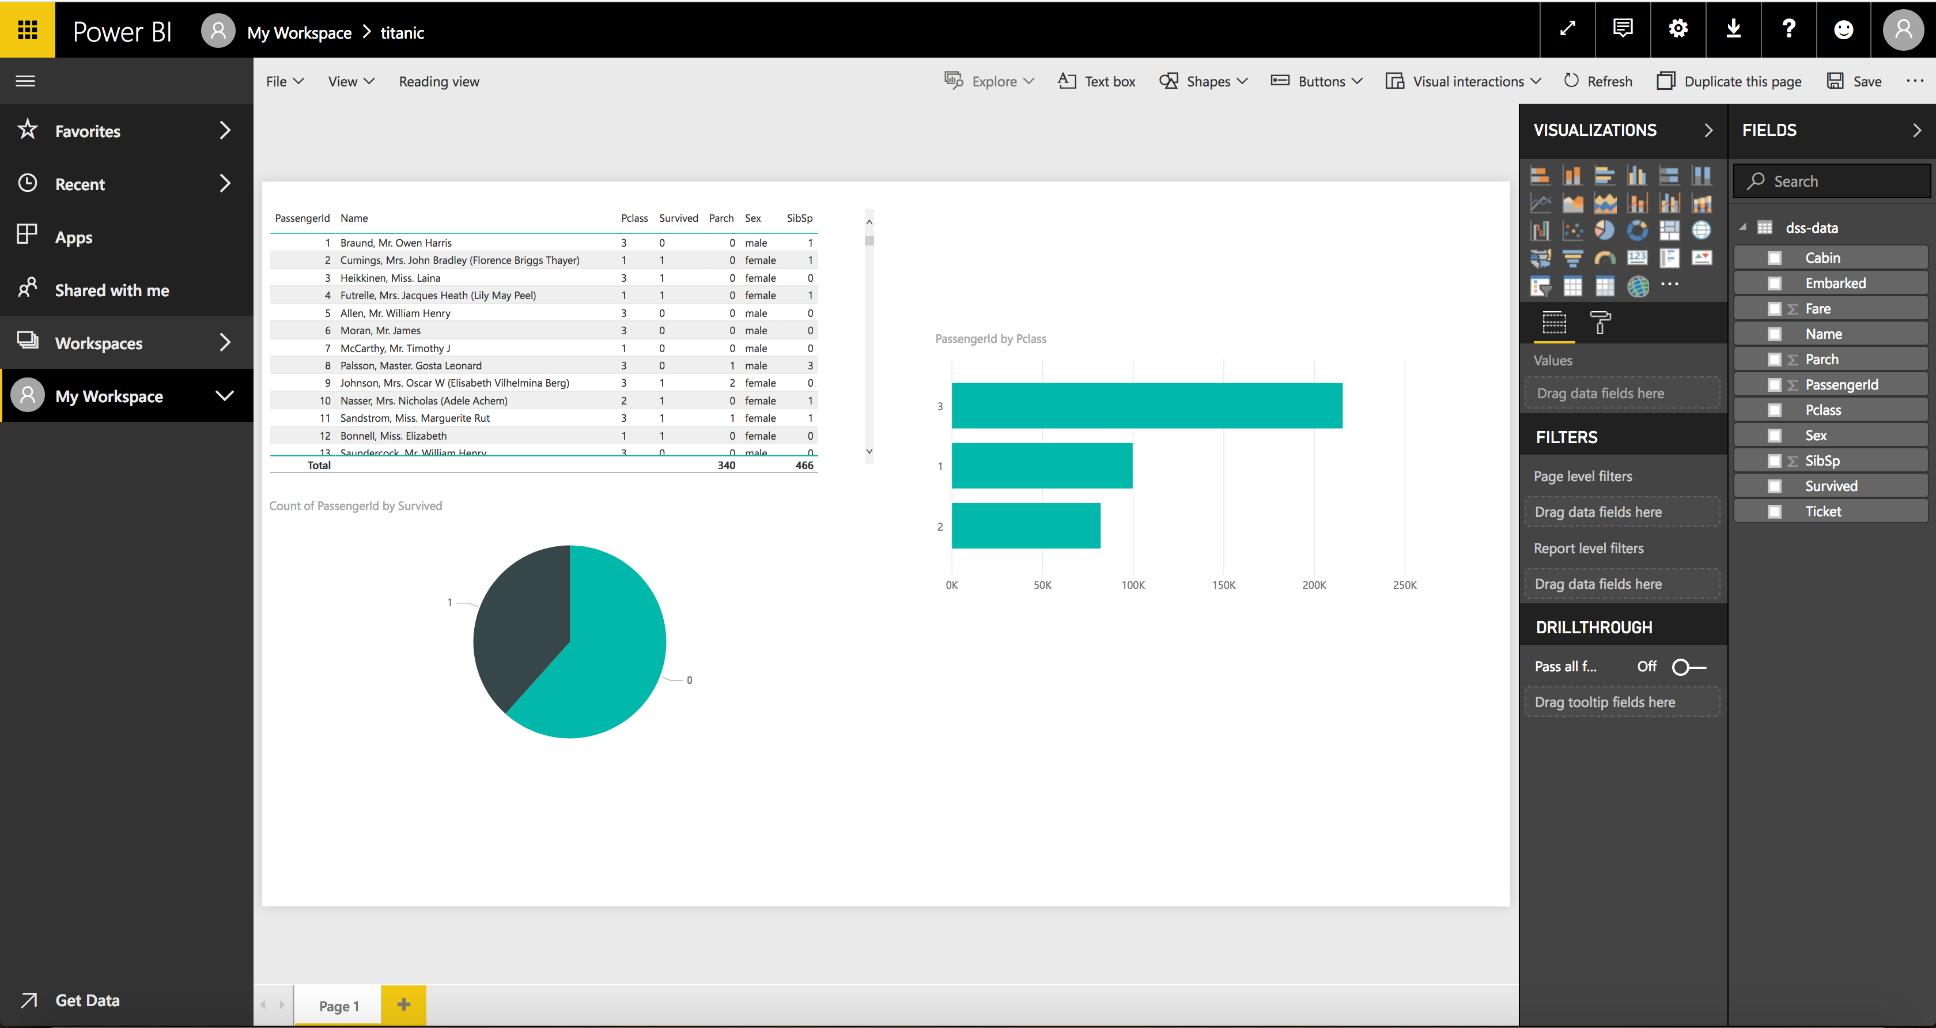Select the filled map visualization

pyautogui.click(x=1540, y=259)
